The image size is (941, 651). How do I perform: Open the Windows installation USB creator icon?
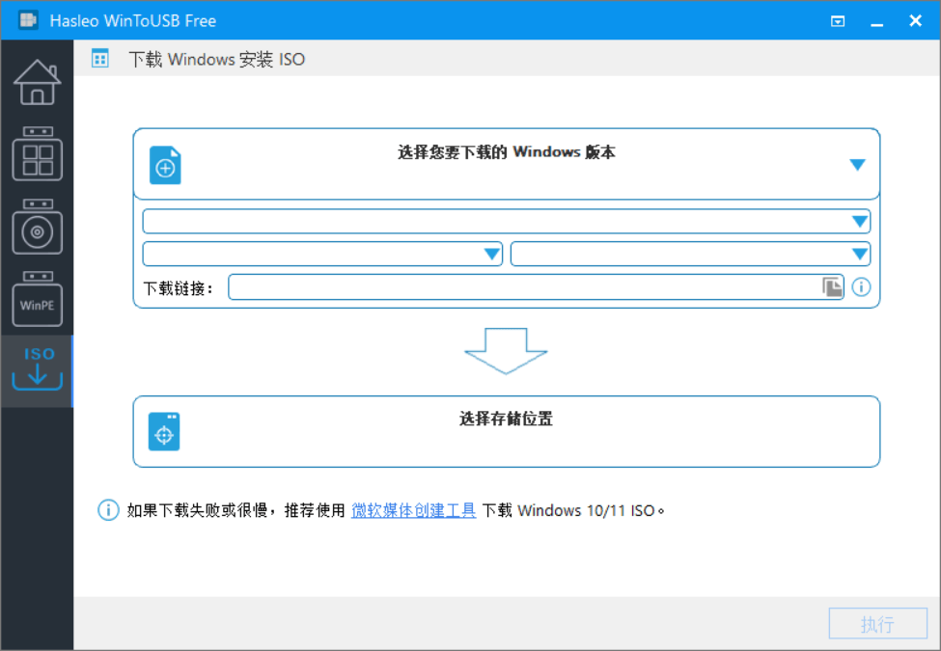point(38,227)
